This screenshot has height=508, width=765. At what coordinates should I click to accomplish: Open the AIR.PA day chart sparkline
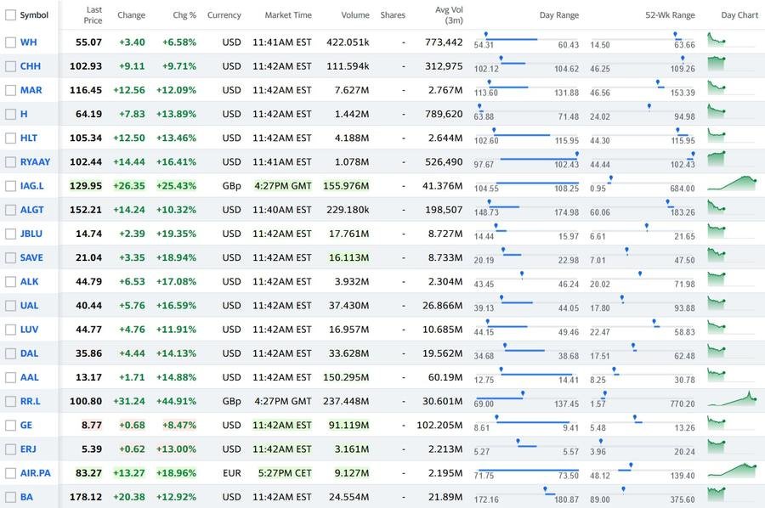(x=732, y=470)
